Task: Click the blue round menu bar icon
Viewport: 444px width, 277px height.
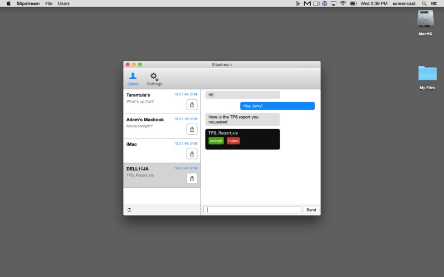Action: click(325, 3)
